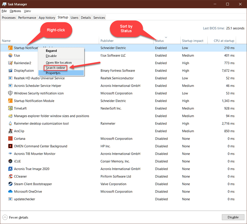Click the Acronis Scheduler Service Helper icon
This screenshot has height=224, width=247.
pos(10,86)
